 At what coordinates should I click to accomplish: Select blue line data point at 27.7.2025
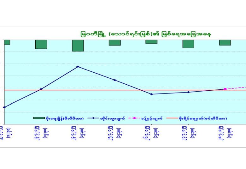[x=188, y=92]
